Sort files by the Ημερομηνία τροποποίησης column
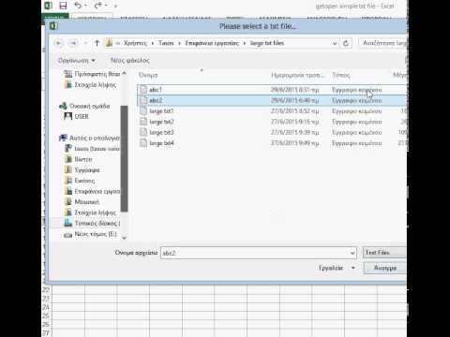450x337 pixels. 298,75
